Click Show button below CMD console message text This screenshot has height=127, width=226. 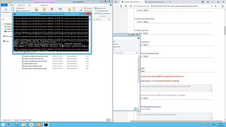pos(145,98)
